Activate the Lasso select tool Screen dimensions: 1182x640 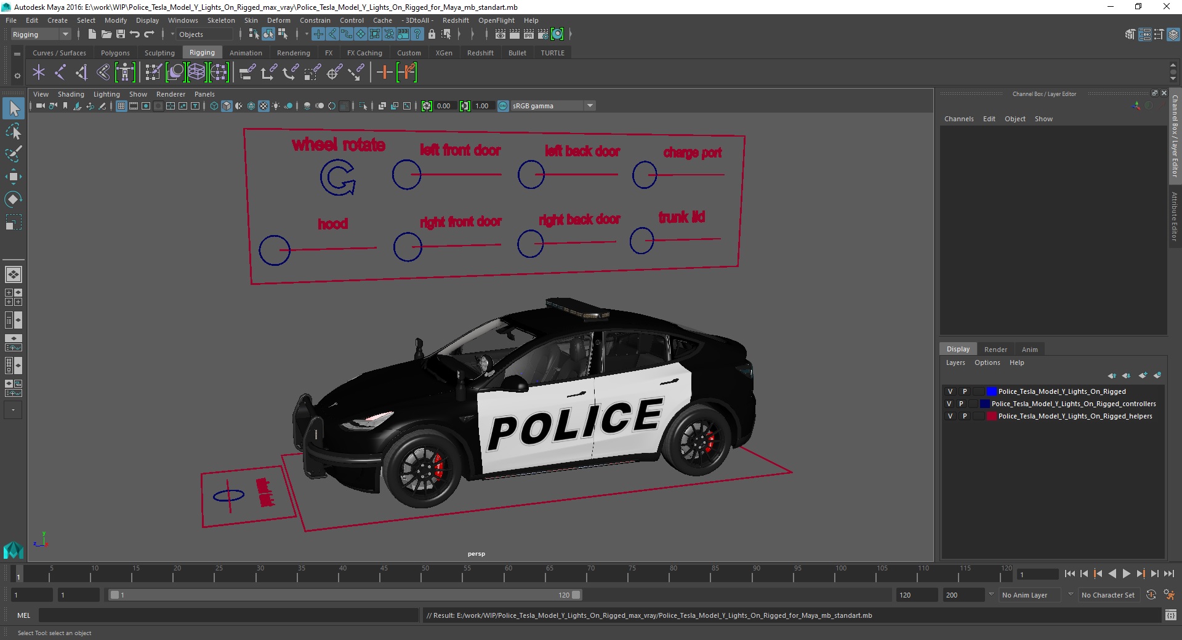(14, 132)
